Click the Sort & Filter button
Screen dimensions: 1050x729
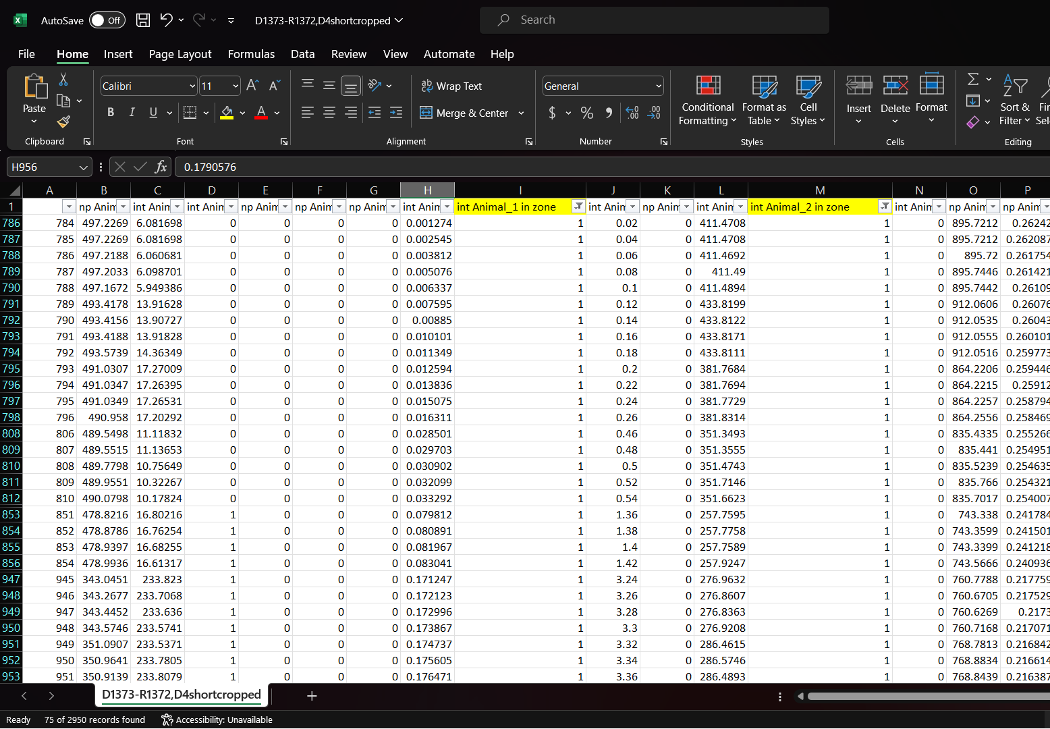point(1015,100)
